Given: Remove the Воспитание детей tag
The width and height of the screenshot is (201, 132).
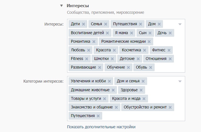Looking at the screenshot, I should pyautogui.click(x=108, y=33).
